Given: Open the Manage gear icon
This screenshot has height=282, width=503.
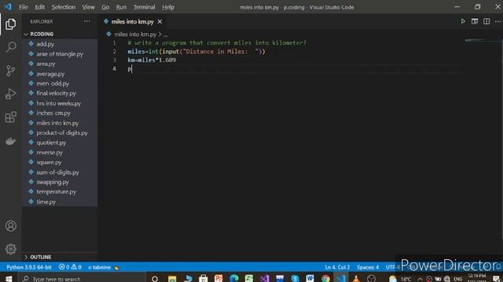Looking at the screenshot, I should pos(10,249).
